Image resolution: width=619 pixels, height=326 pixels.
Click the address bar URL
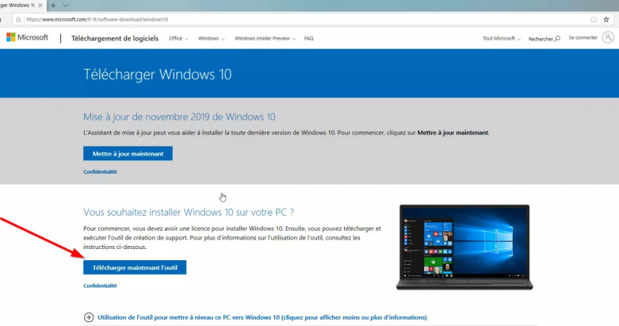click(97, 19)
